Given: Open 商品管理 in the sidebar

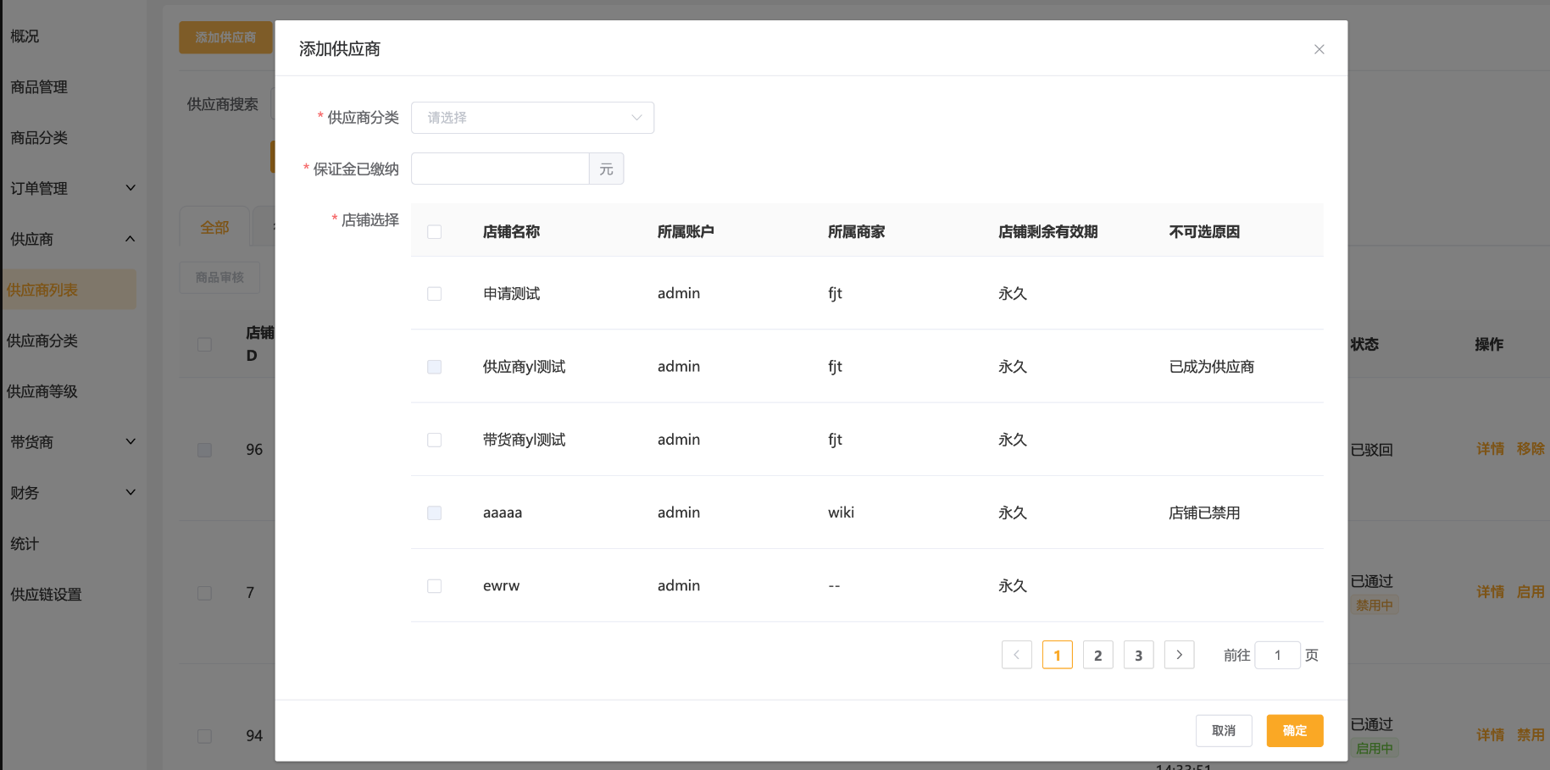Looking at the screenshot, I should click(x=39, y=87).
